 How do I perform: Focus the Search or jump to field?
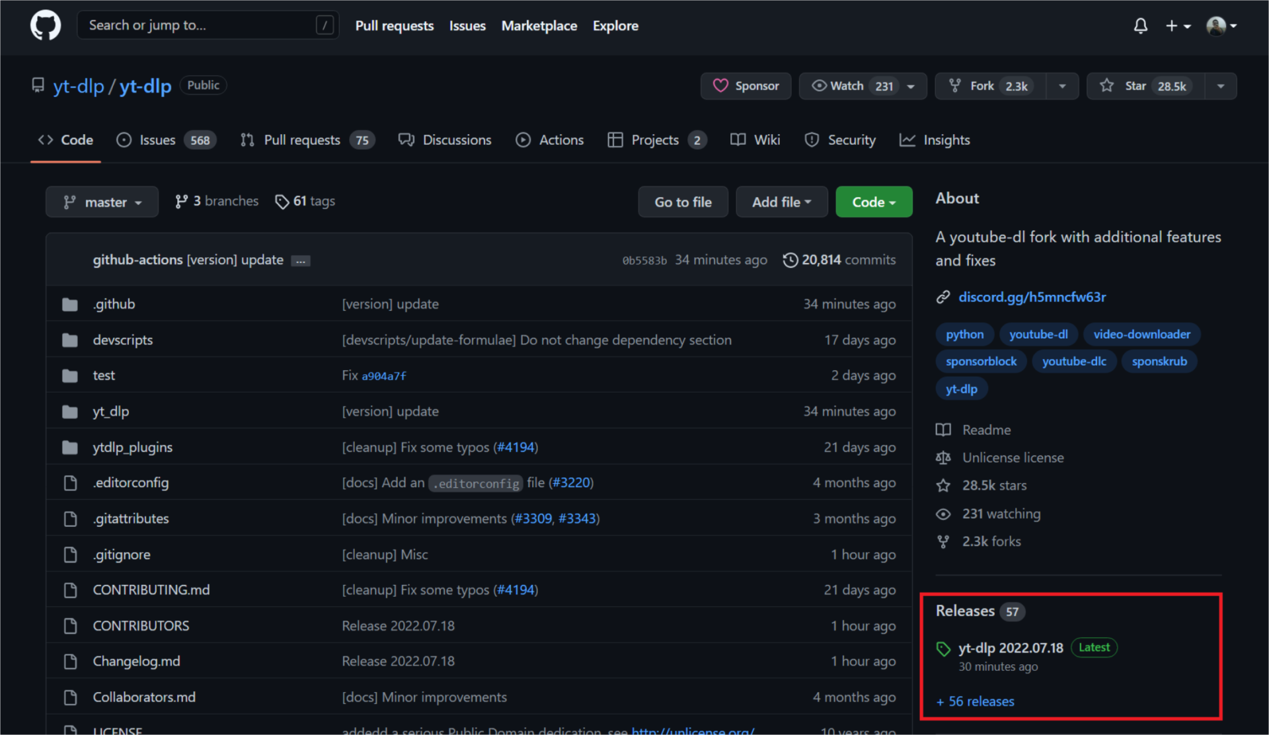(208, 25)
